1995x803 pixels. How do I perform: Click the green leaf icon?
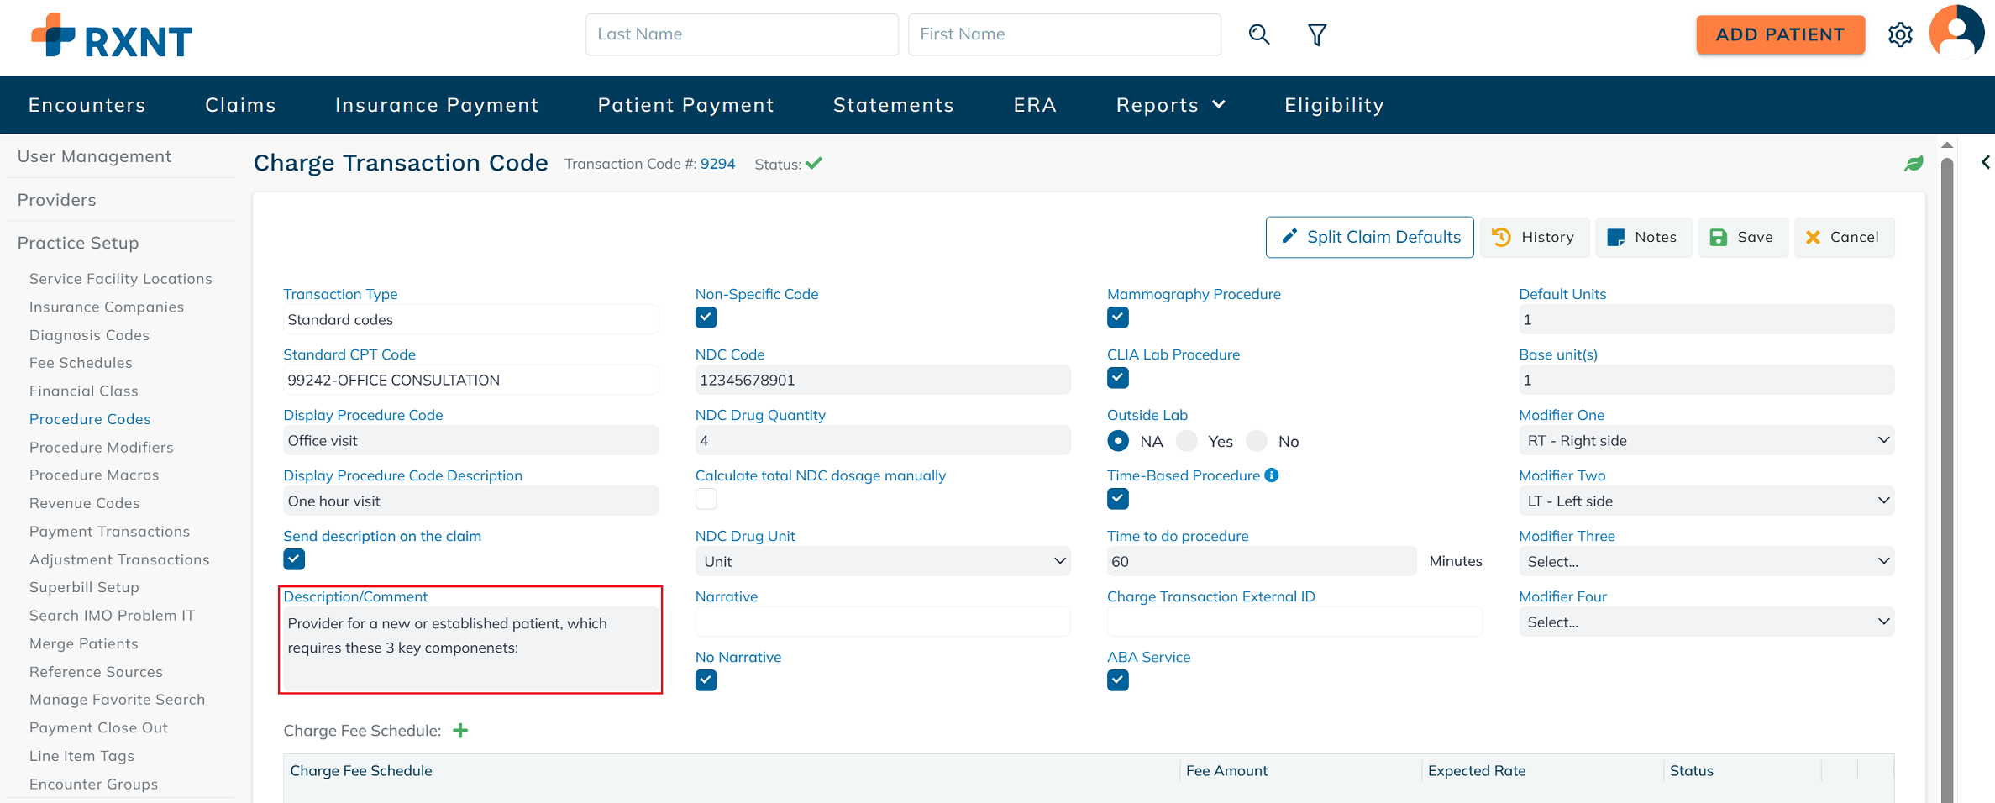[x=1914, y=164]
